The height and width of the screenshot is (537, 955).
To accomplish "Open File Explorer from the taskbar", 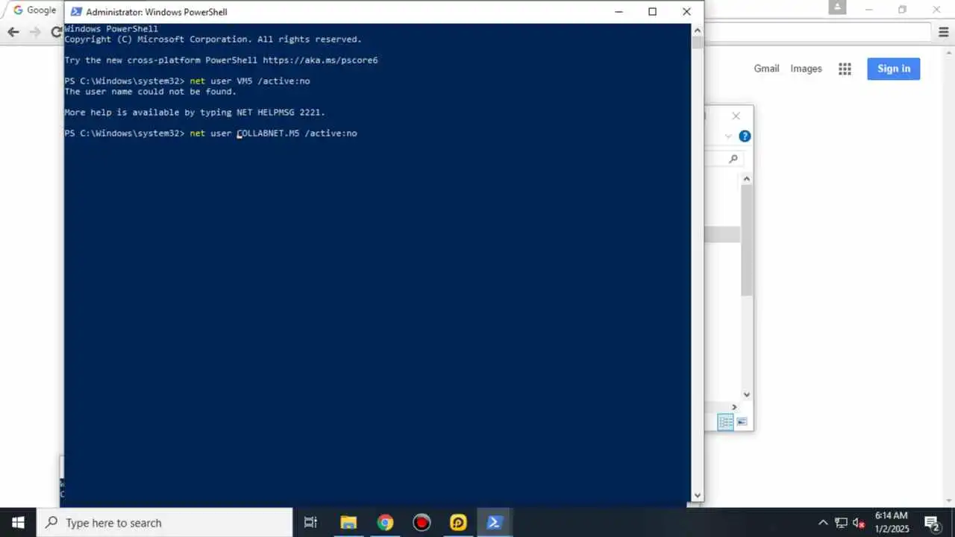I will pyautogui.click(x=348, y=523).
